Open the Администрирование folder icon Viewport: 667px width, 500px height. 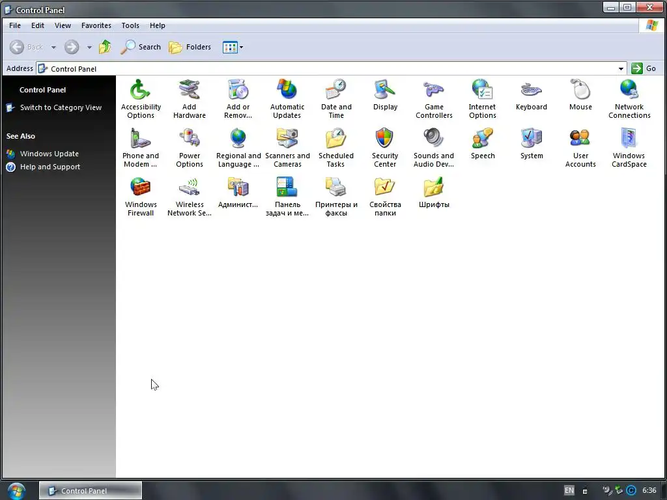[238, 187]
